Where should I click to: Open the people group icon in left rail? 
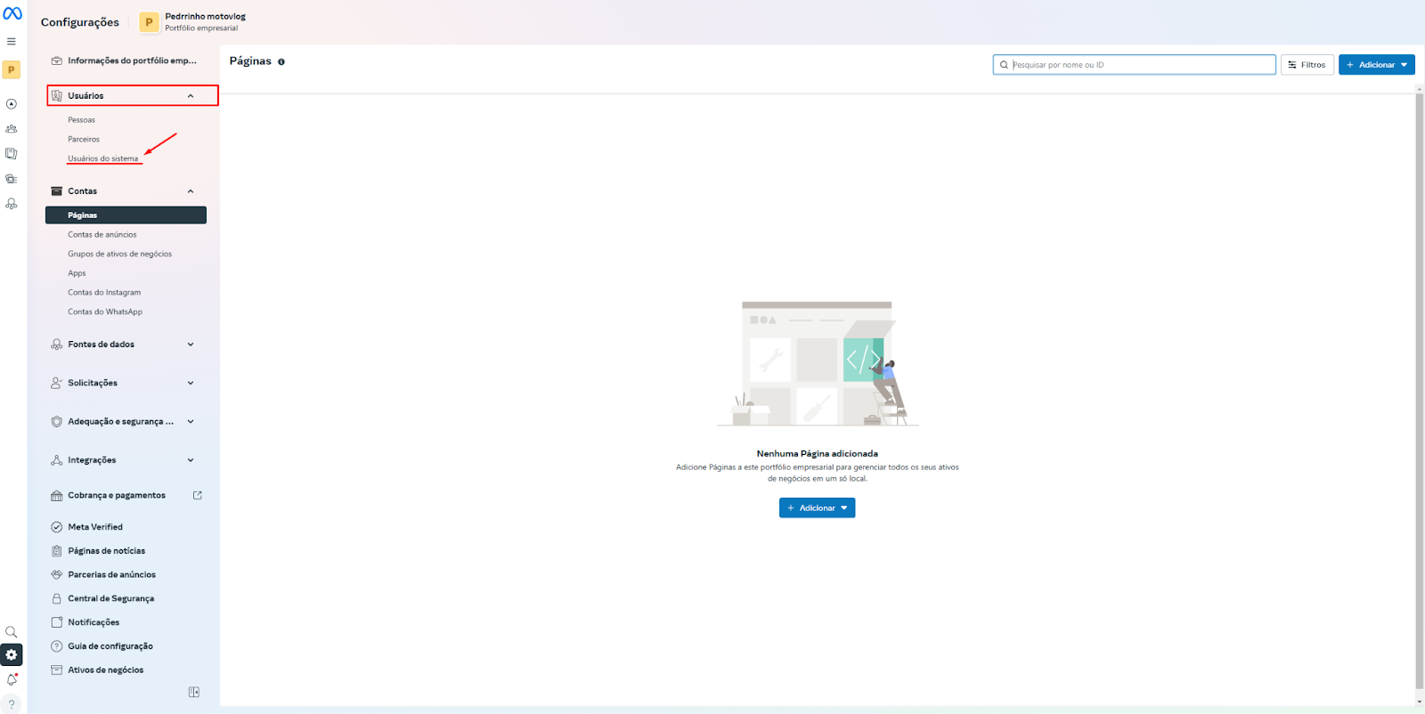coord(12,129)
